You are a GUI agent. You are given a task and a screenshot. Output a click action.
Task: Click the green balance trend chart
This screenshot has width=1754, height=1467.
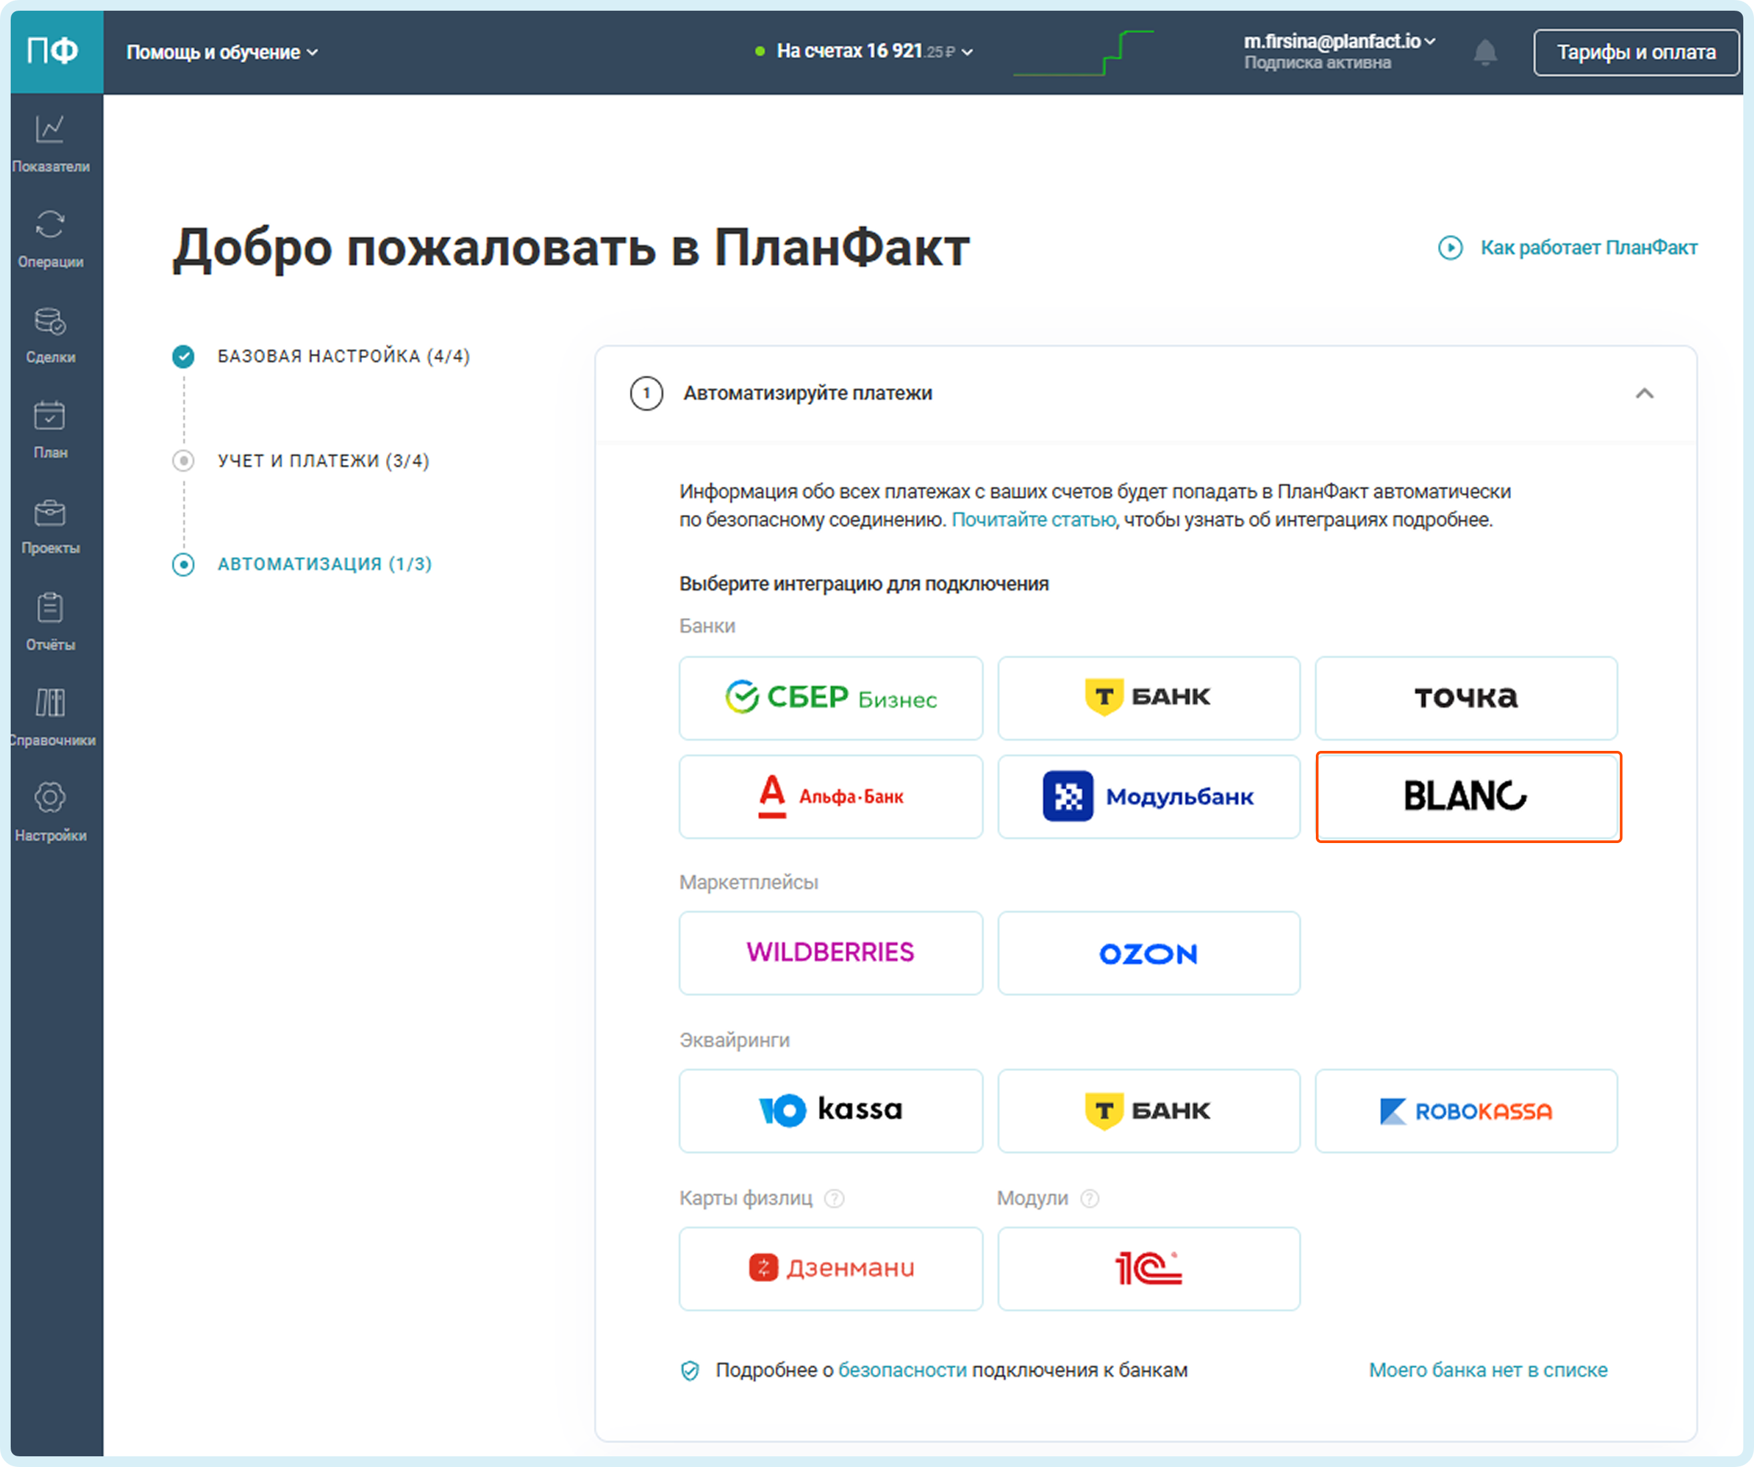1083,52
